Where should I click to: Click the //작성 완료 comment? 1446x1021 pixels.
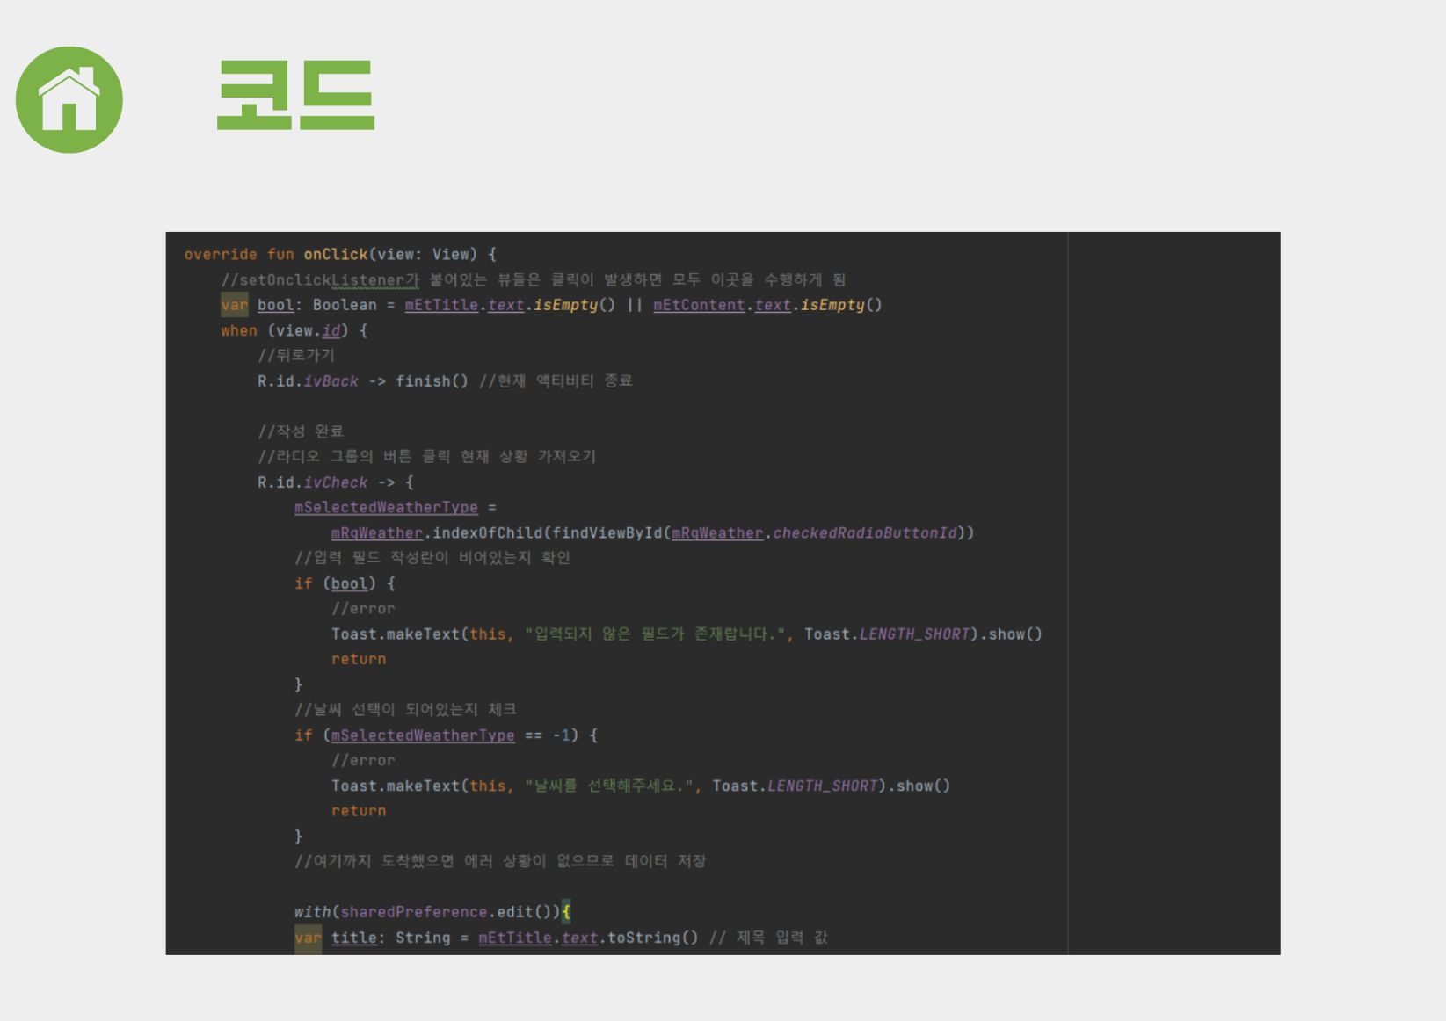(x=301, y=431)
